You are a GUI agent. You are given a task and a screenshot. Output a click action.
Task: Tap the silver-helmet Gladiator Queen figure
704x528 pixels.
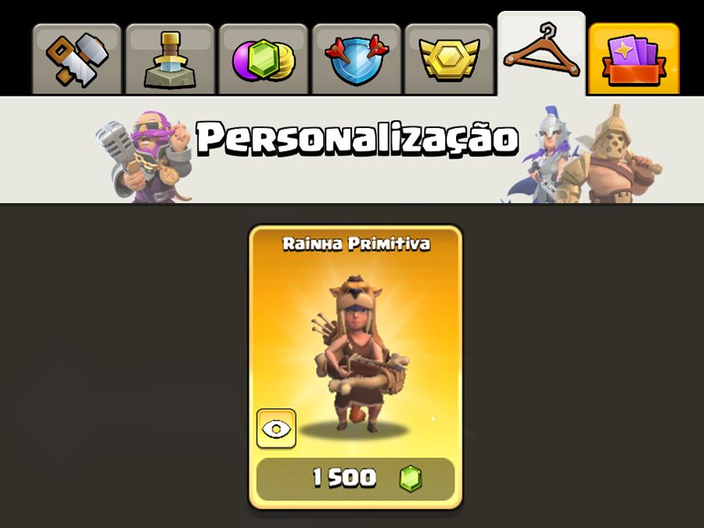541,155
